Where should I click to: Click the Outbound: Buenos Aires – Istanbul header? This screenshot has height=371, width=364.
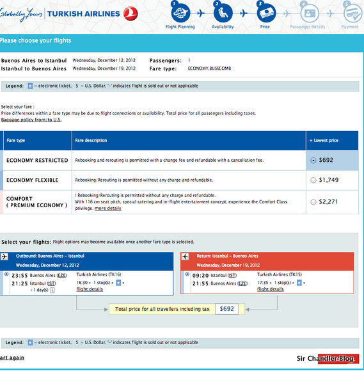50,256
